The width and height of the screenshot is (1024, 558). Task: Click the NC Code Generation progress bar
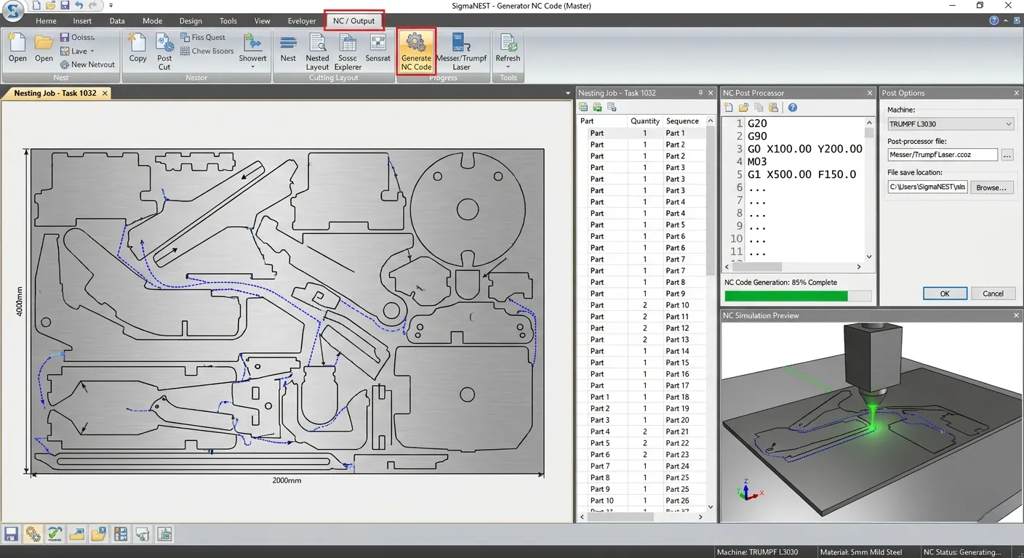tap(798, 296)
